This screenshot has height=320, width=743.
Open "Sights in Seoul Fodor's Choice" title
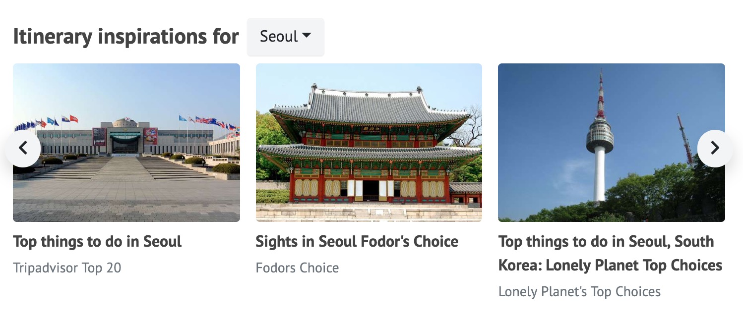pyautogui.click(x=357, y=242)
